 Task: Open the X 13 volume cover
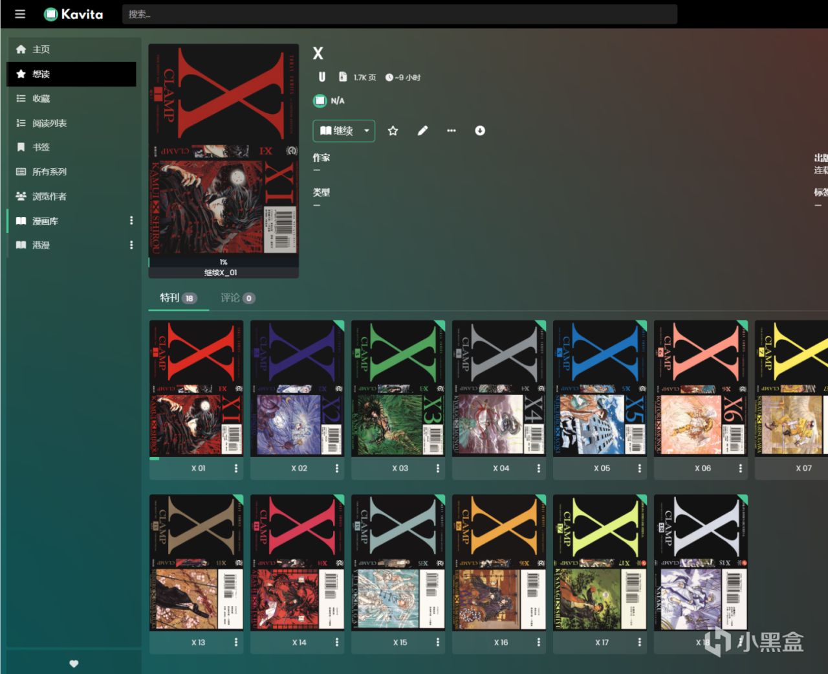point(197,563)
